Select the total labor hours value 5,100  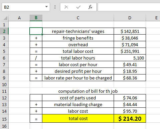(x=130, y=58)
